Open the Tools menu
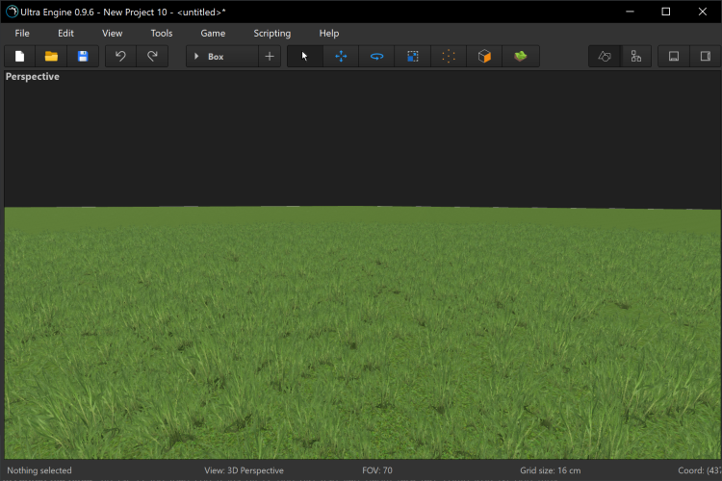The height and width of the screenshot is (481, 722). pos(162,33)
